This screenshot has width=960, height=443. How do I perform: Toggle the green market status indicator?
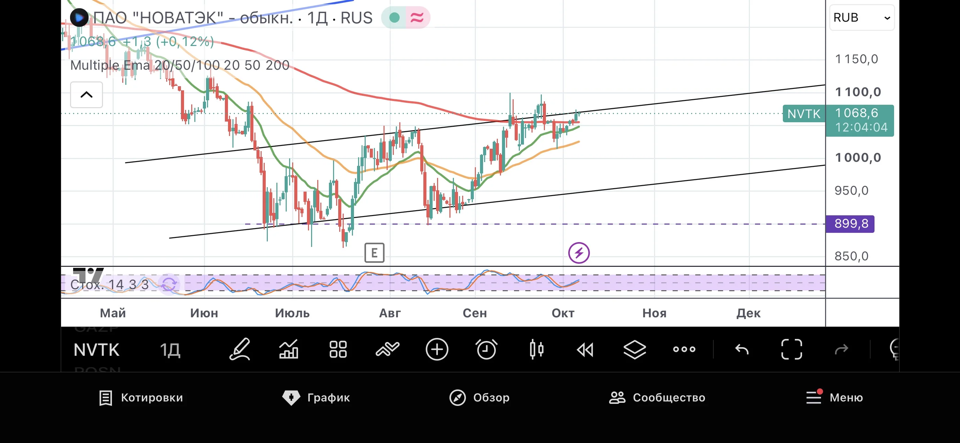tap(394, 18)
